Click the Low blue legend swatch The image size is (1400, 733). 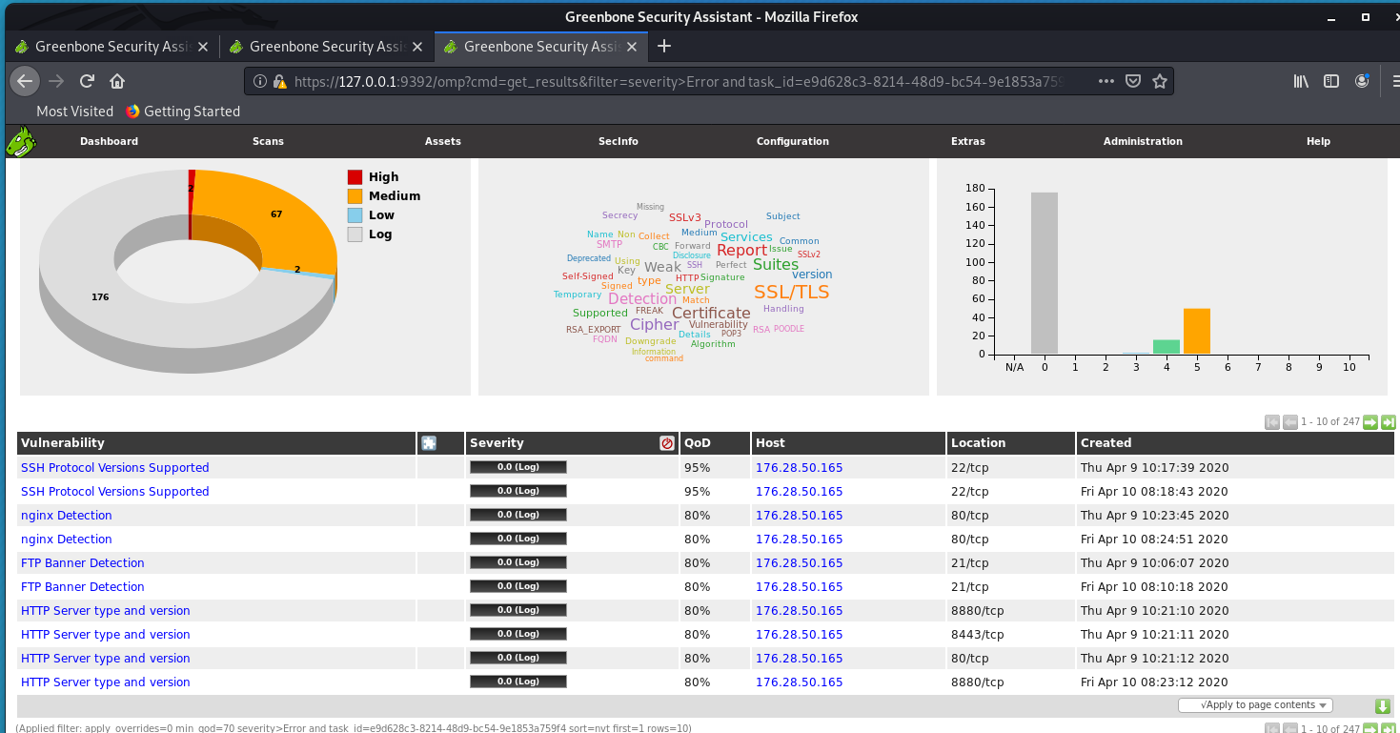coord(355,215)
